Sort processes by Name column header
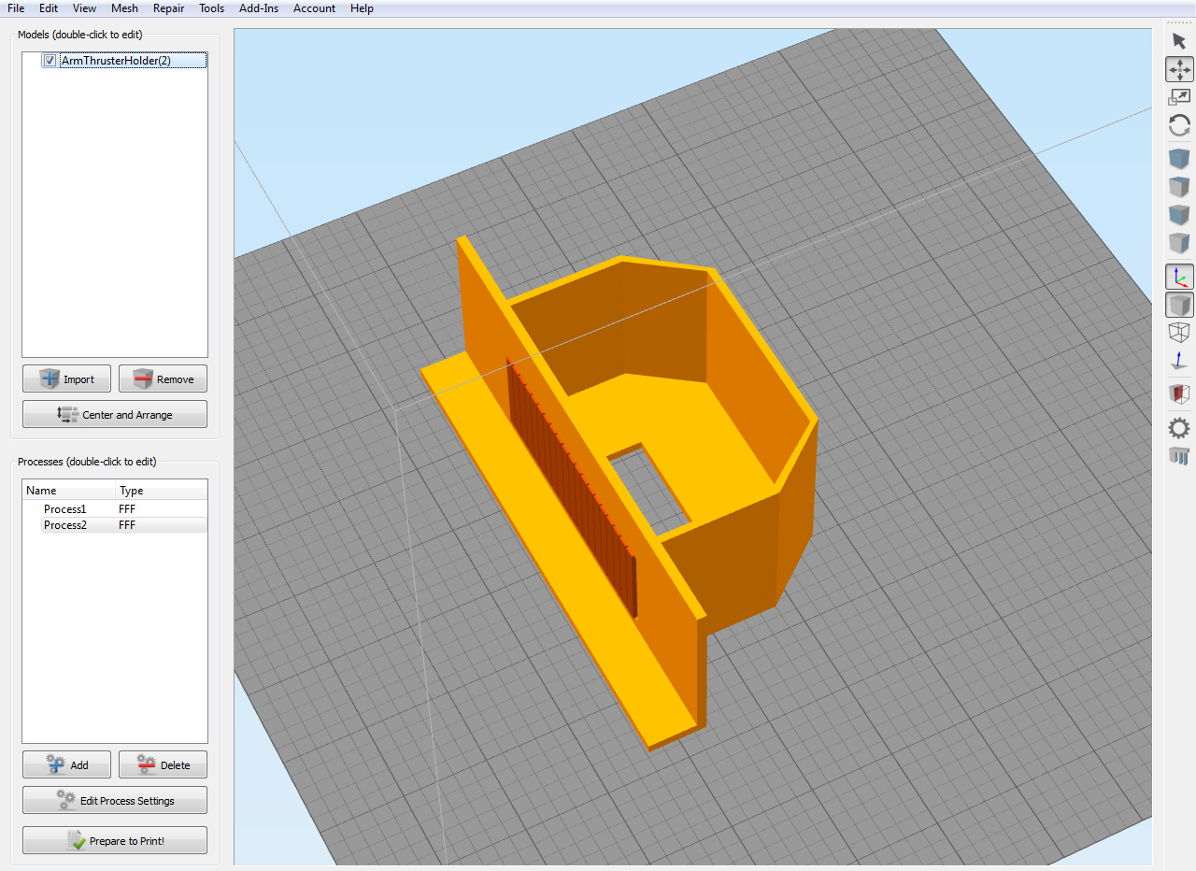 [69, 491]
